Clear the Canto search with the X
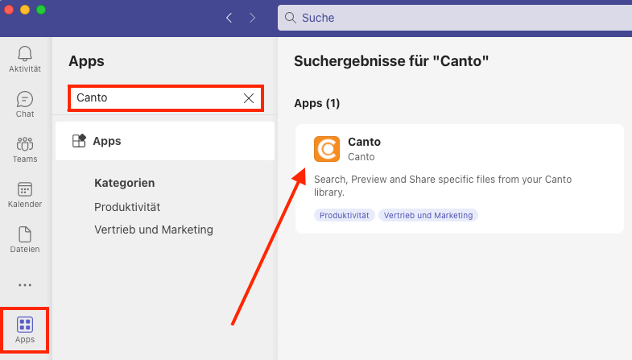Screen dimensions: 632x360 click(249, 98)
